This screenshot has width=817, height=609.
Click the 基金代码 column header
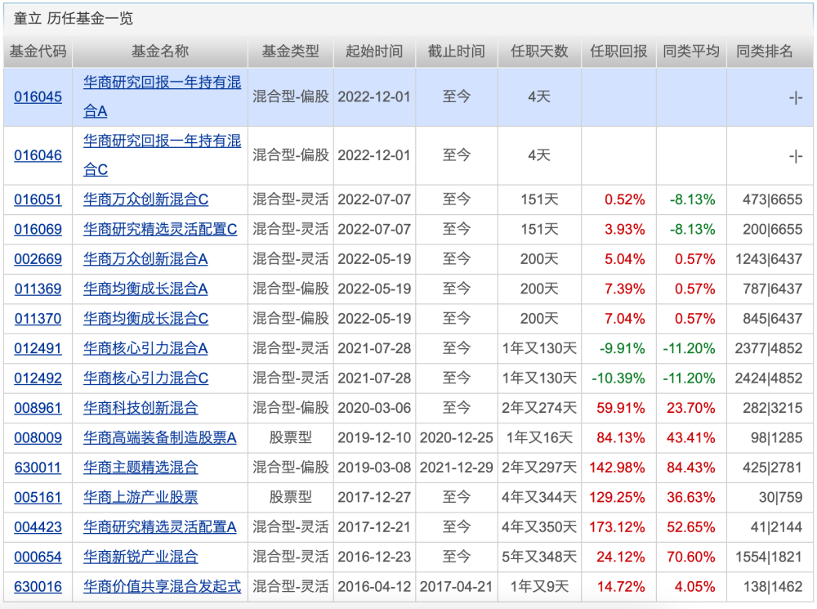coord(38,51)
